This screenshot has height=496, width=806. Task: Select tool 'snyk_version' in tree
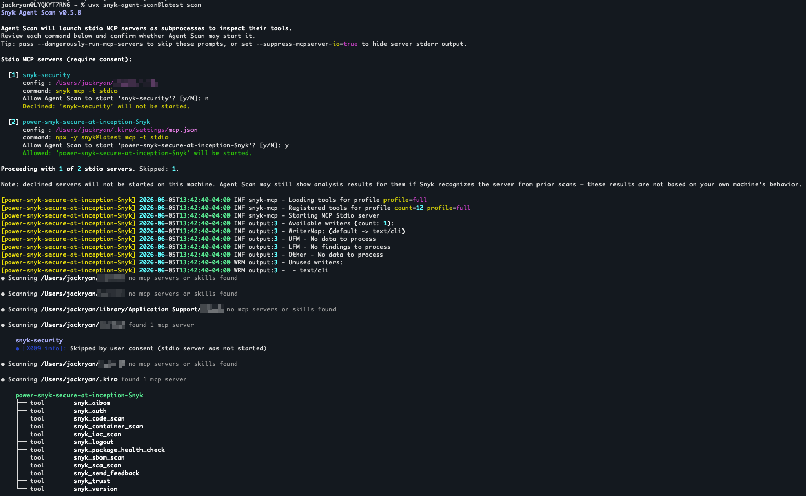(x=96, y=489)
